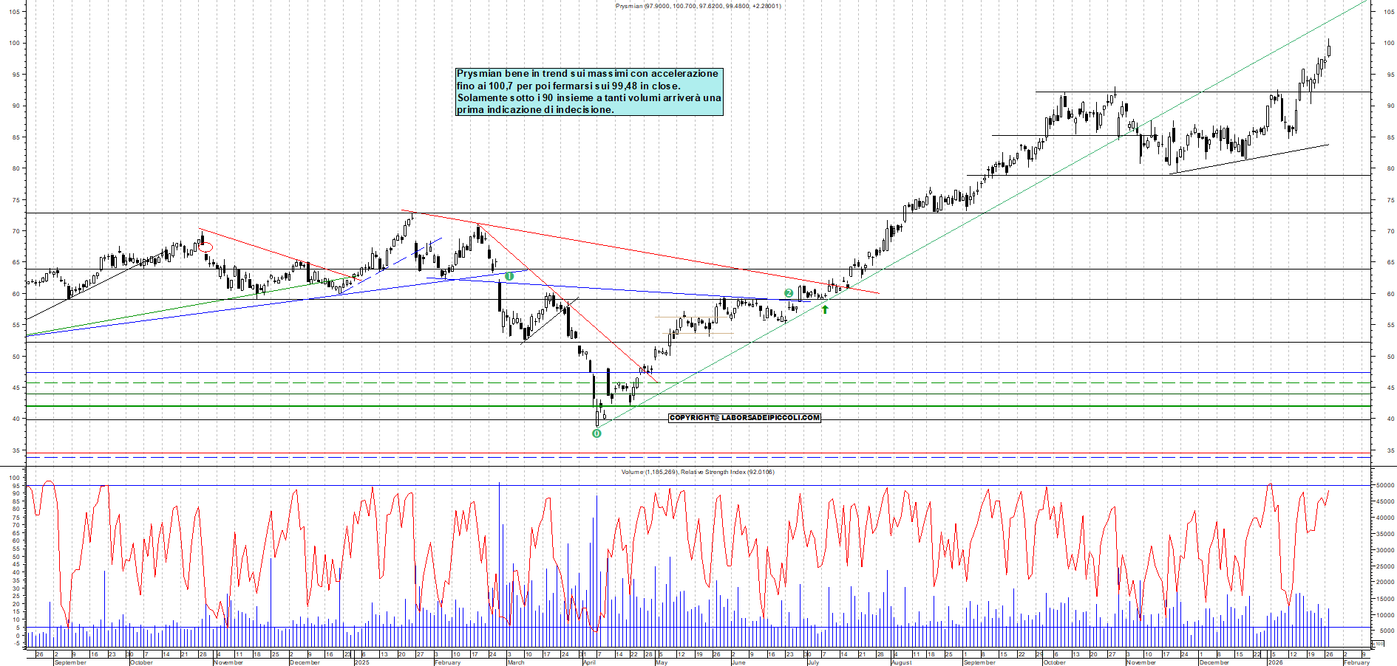Image resolution: width=1397 pixels, height=666 pixels.
Task: Click the 2025 year label on time axis
Action: 361,662
